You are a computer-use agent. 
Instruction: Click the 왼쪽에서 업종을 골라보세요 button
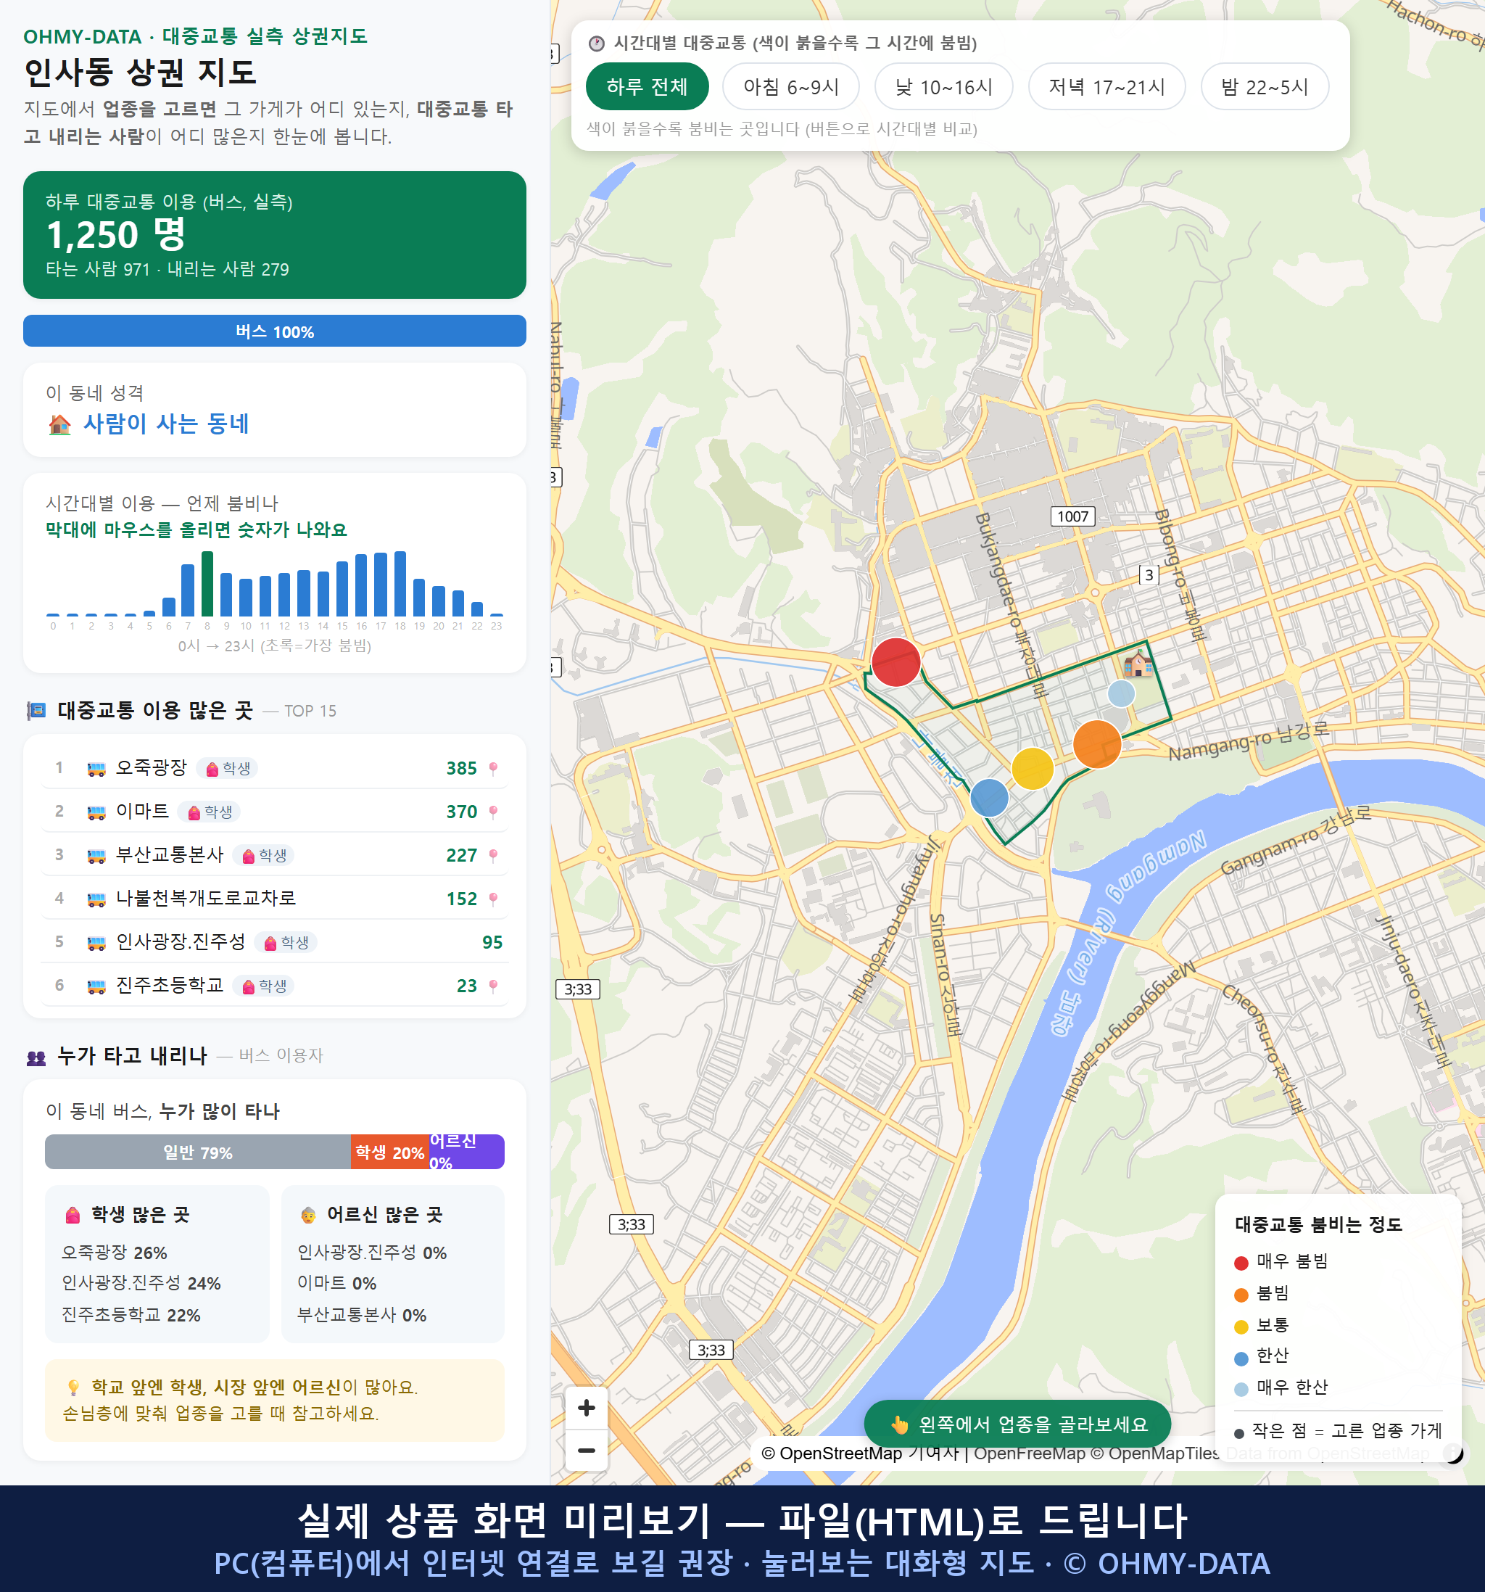[x=1017, y=1424]
